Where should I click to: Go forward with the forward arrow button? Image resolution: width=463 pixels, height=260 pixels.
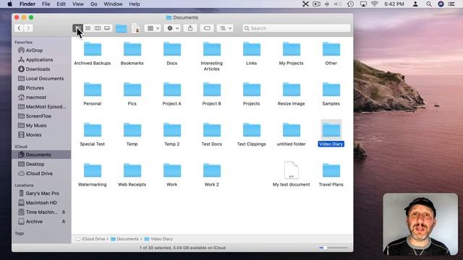click(28, 28)
